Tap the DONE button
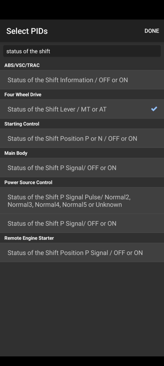The width and height of the screenshot is (164, 366). tap(151, 31)
